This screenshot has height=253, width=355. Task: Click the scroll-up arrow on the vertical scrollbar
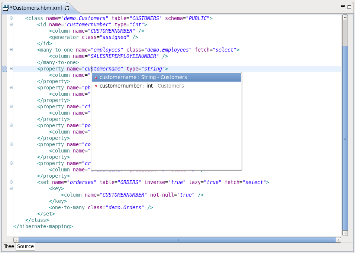pyautogui.click(x=345, y=16)
